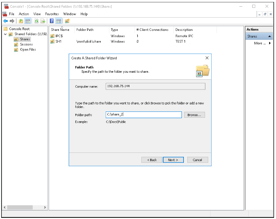Click the shared folder wizard graphic
Viewport: 276px width, 219px height.
[203, 71]
